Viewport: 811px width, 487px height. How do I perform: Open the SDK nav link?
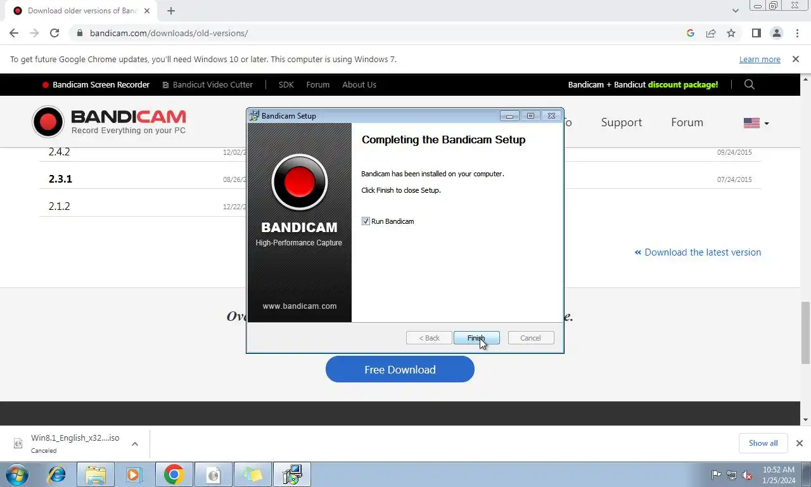point(286,84)
